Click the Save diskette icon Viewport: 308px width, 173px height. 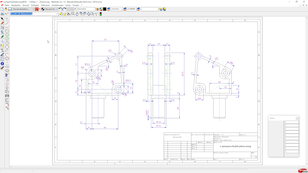click(10, 9)
